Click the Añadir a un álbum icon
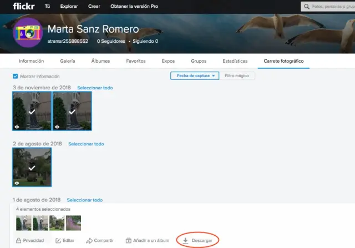355x248 pixels. point(129,240)
